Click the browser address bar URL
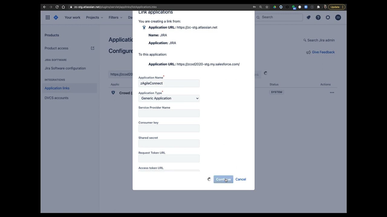Image resolution: width=387 pixels, height=217 pixels. pyautogui.click(x=115, y=7)
